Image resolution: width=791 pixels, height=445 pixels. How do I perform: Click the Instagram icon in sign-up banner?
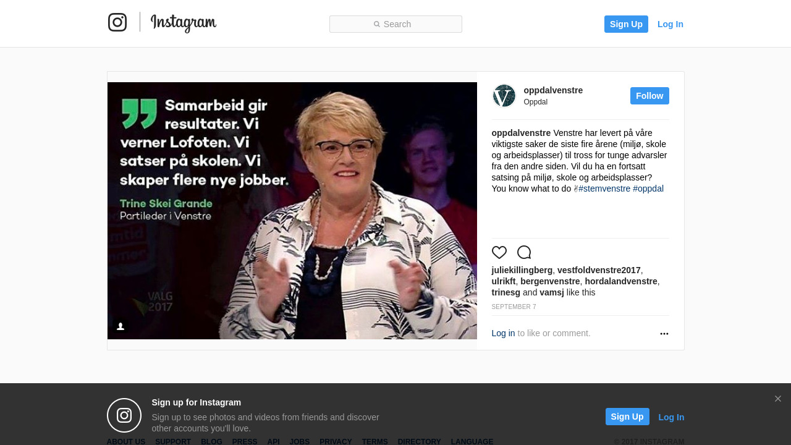[124, 415]
